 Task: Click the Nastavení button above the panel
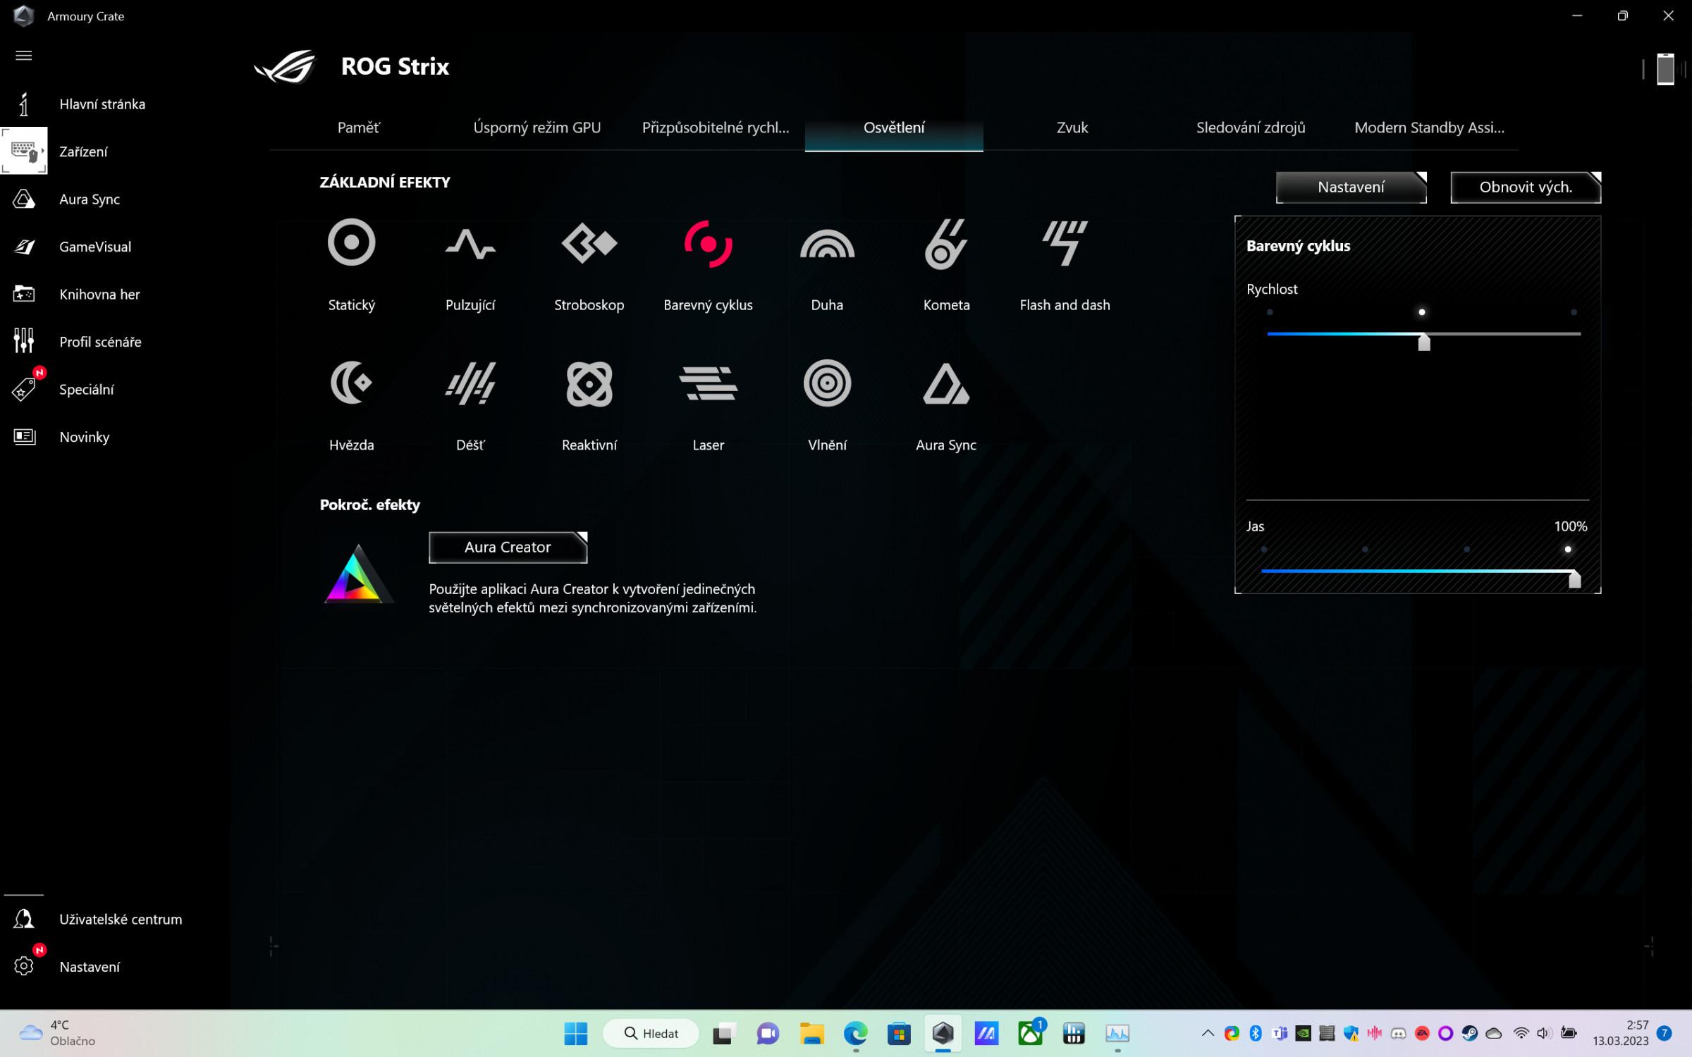click(x=1351, y=187)
